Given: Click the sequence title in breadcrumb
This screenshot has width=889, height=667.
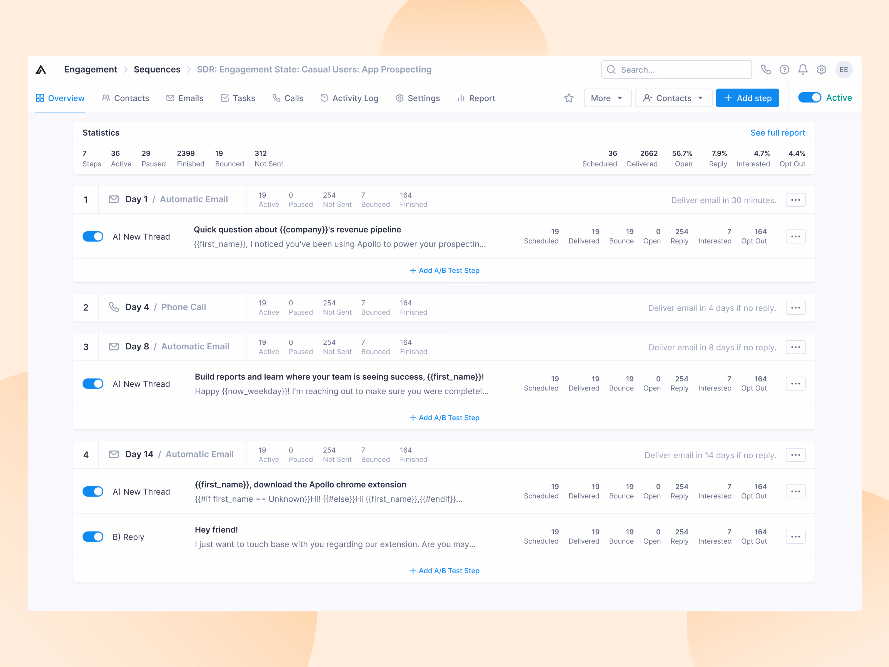Looking at the screenshot, I should pos(314,69).
